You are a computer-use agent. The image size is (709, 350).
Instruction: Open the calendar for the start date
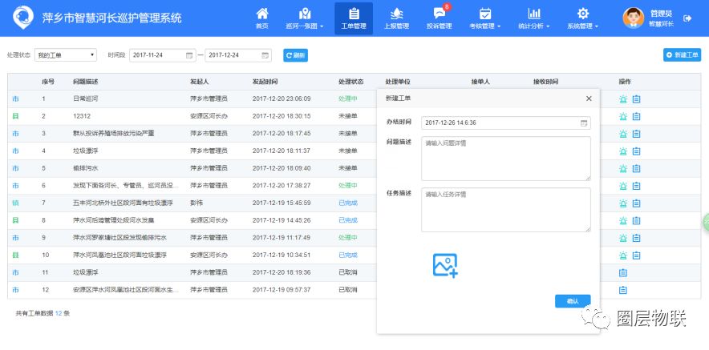coord(189,55)
